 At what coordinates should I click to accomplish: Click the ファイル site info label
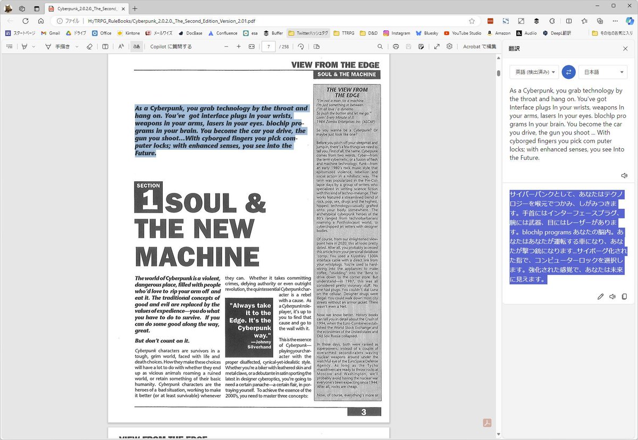[68, 21]
